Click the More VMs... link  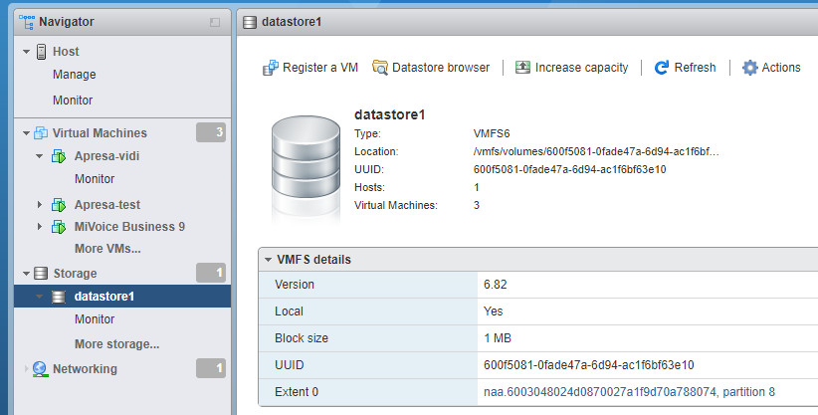[x=107, y=248]
